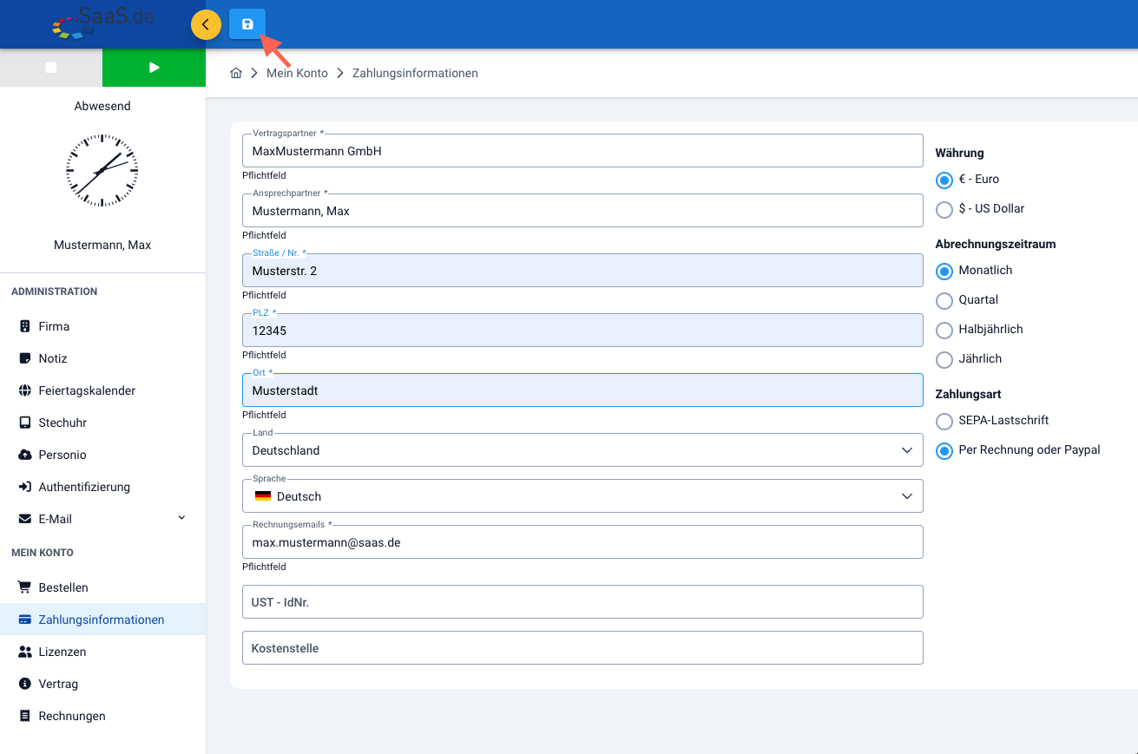
Task: Stop time tracking with square button
Action: [50, 68]
